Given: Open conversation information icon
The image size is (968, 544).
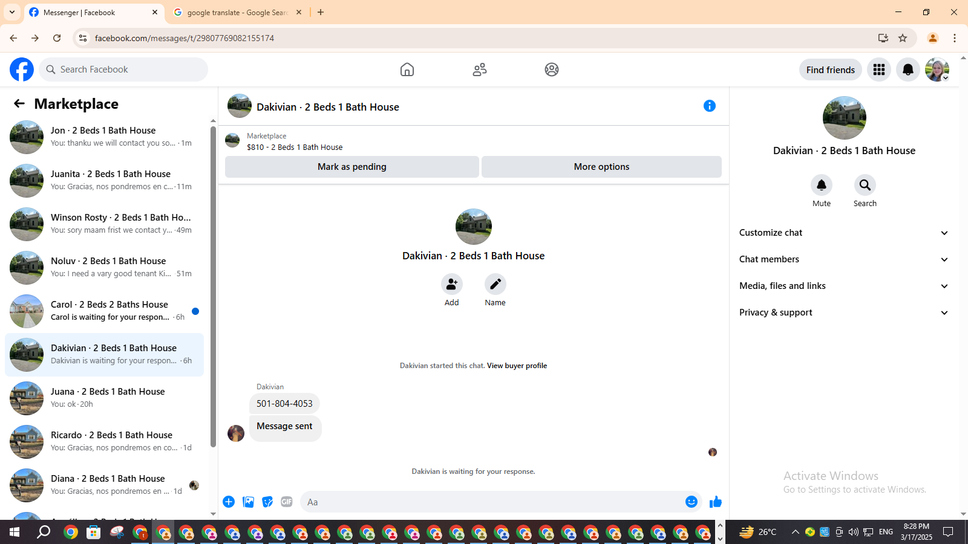Looking at the screenshot, I should click(x=710, y=106).
